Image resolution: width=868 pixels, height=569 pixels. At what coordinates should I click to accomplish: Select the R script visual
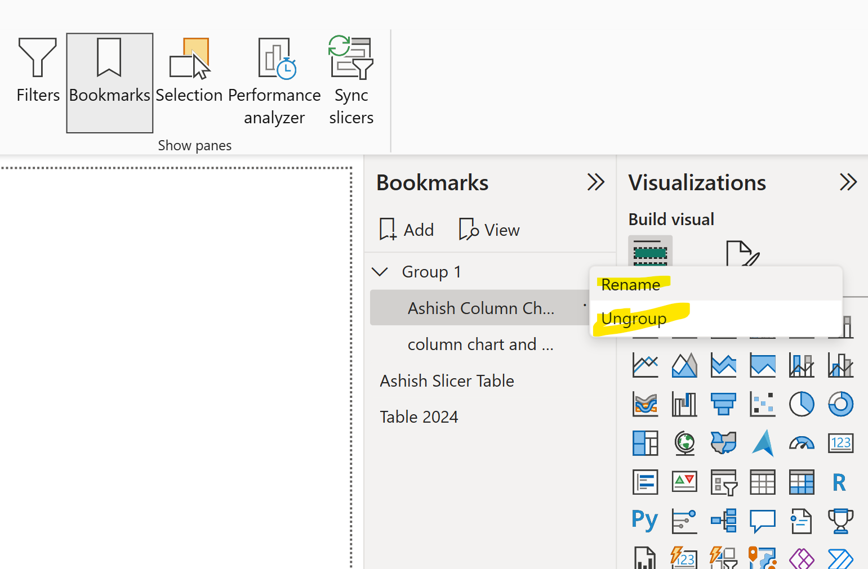[839, 482]
